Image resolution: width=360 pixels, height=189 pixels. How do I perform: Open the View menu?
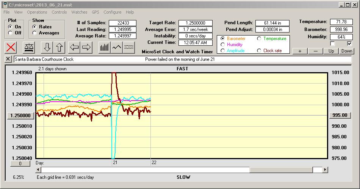(x=18, y=12)
